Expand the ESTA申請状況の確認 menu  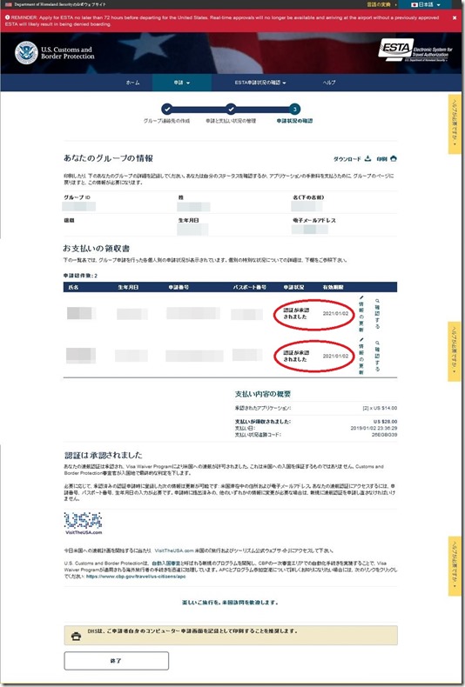pos(260,83)
